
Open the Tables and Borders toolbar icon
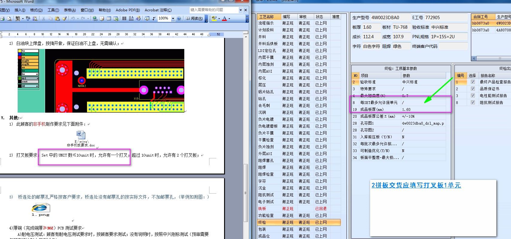[102, 19]
